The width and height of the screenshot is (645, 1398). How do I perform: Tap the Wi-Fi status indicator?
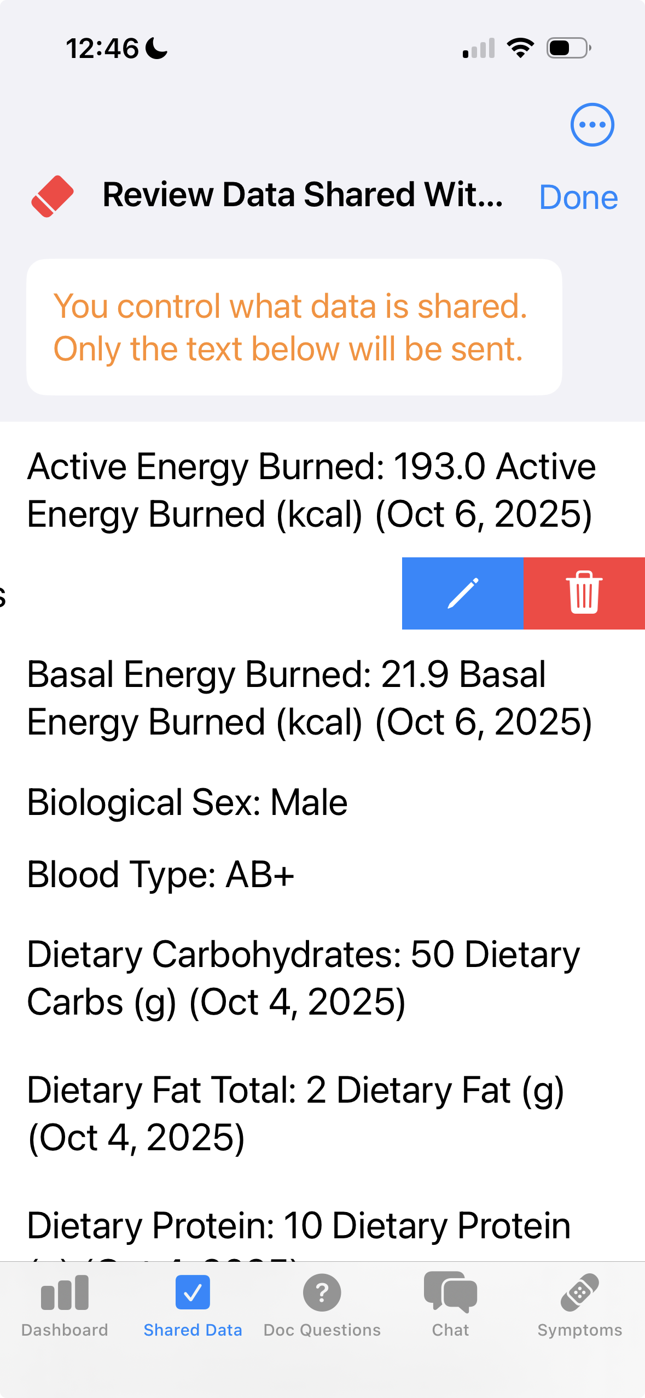click(x=519, y=48)
